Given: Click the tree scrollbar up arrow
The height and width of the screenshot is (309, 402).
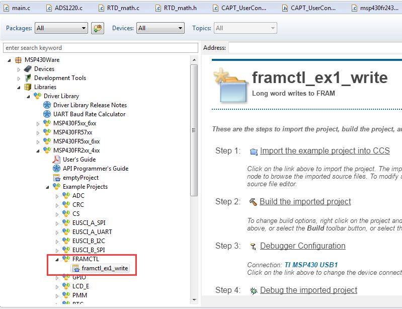Looking at the screenshot, I should coord(194,60).
